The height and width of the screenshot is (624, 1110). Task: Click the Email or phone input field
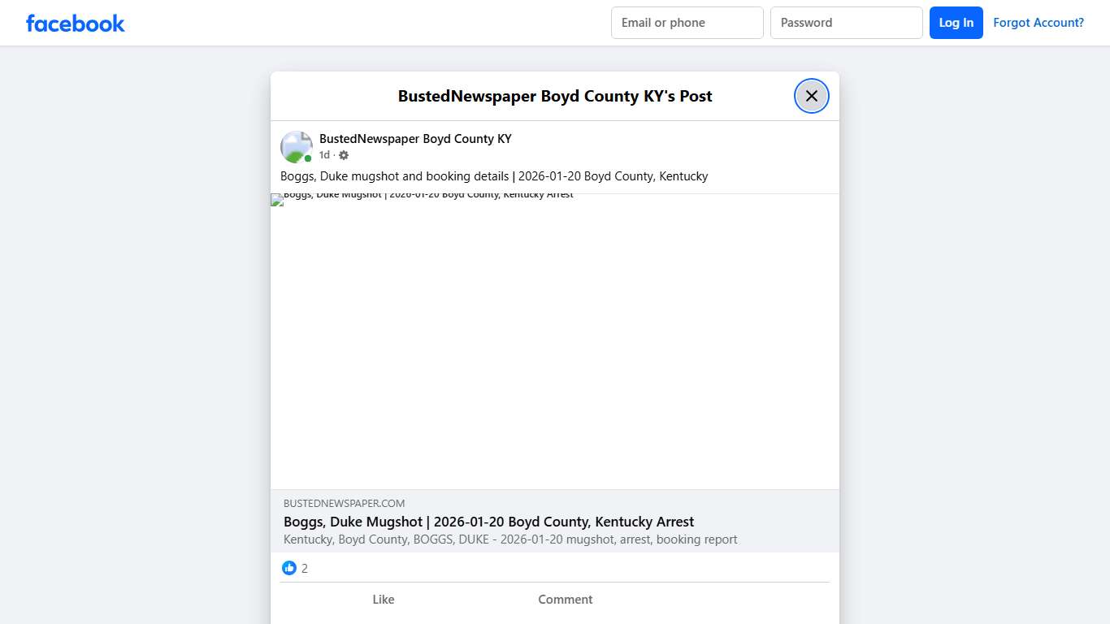[687, 23]
